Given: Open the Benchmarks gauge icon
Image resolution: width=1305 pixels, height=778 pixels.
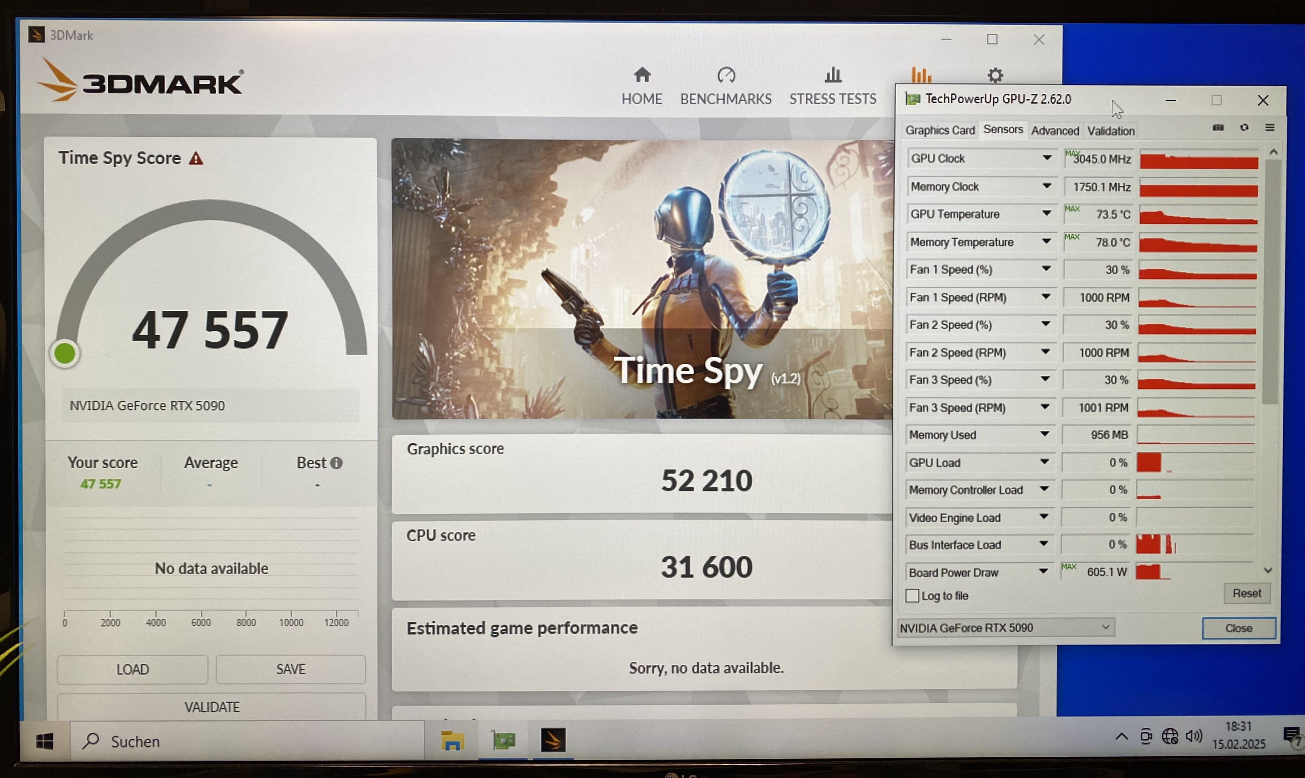Looking at the screenshot, I should click(x=726, y=75).
